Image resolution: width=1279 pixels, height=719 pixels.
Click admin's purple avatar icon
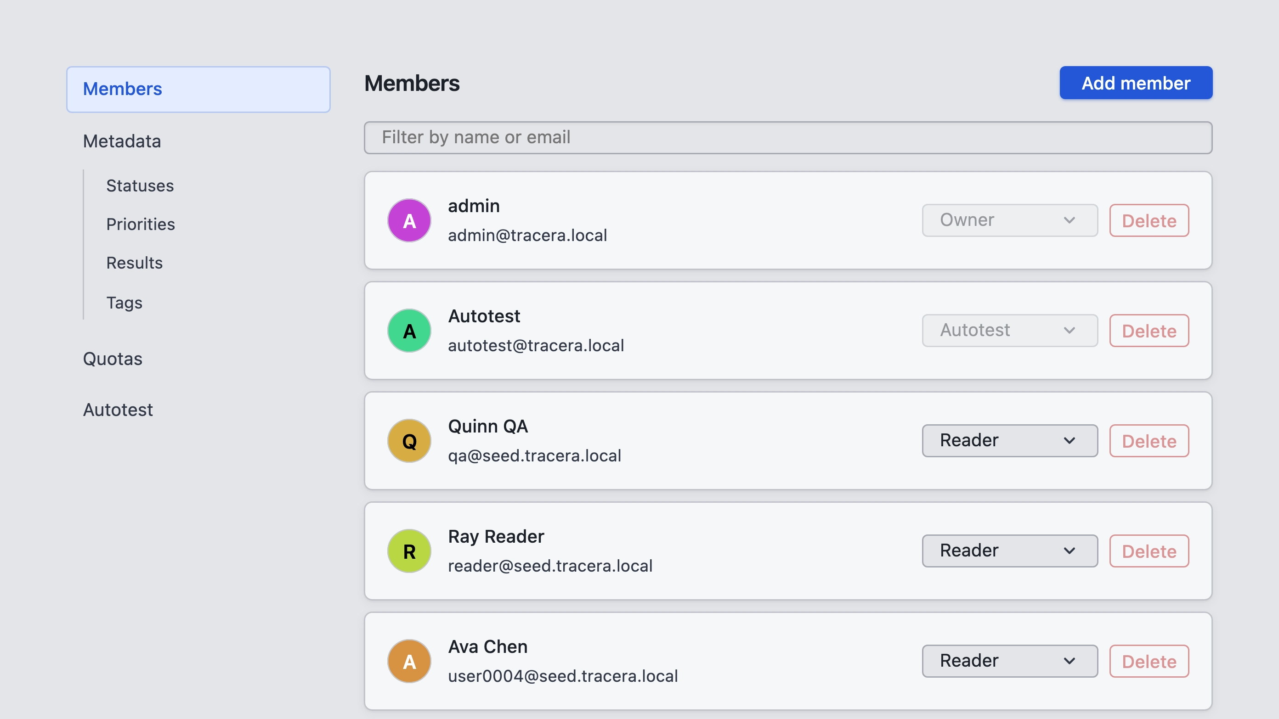tap(409, 220)
